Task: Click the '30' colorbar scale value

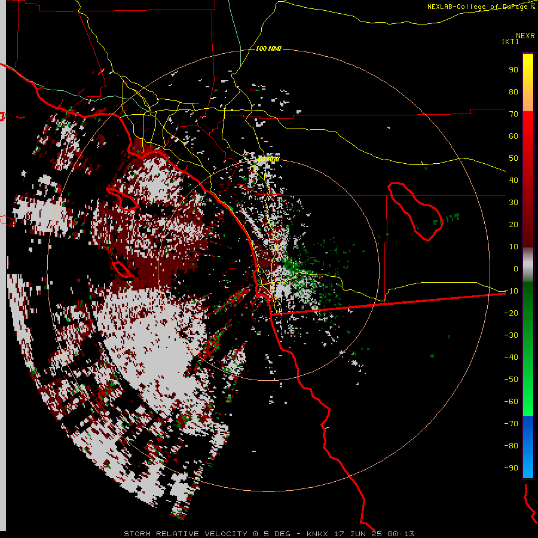Action: point(513,203)
